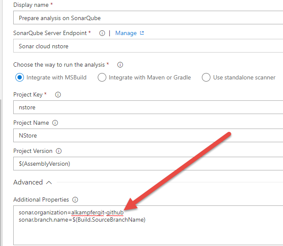Click the Display name input field
Image resolution: width=283 pixels, height=246 pixels.
pyautogui.click(x=148, y=18)
